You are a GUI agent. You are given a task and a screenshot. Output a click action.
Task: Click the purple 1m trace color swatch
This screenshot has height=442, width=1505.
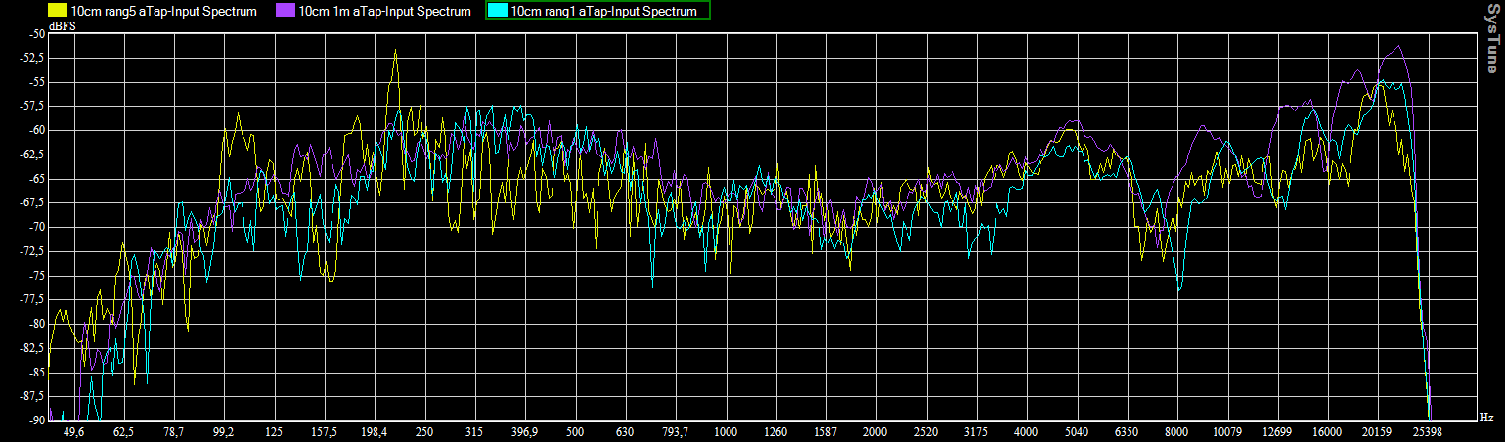(285, 11)
